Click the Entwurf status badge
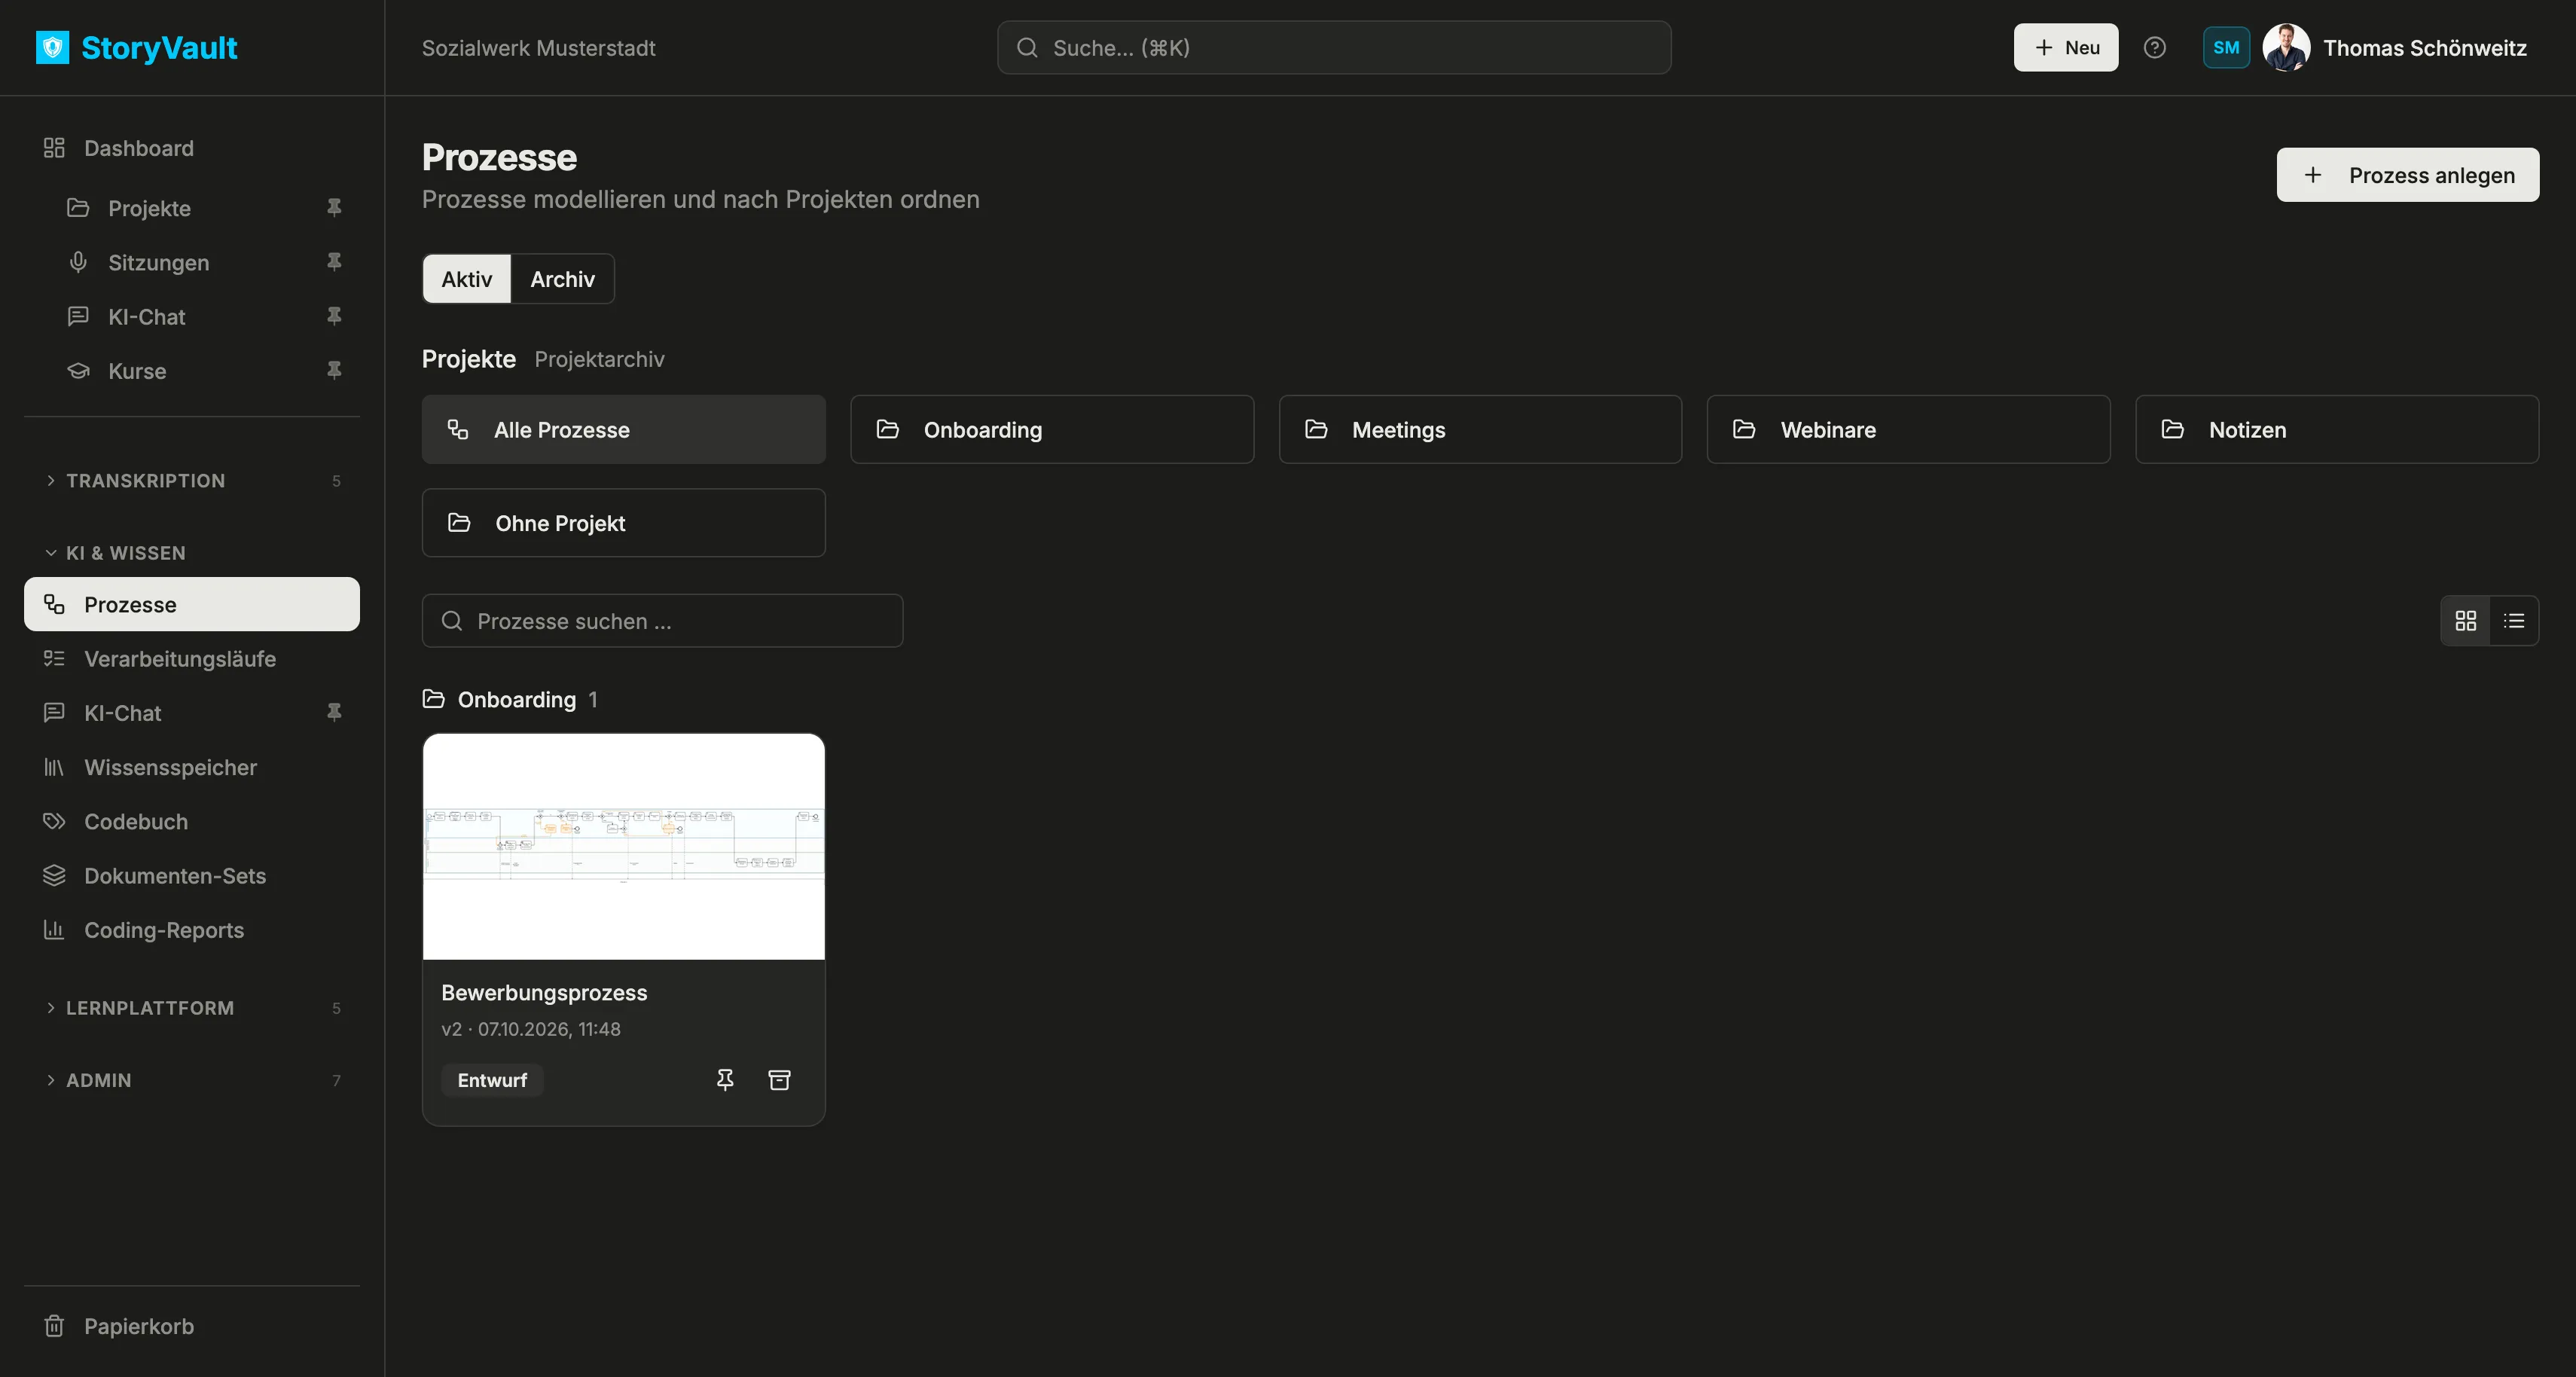The image size is (2576, 1377). point(492,1080)
